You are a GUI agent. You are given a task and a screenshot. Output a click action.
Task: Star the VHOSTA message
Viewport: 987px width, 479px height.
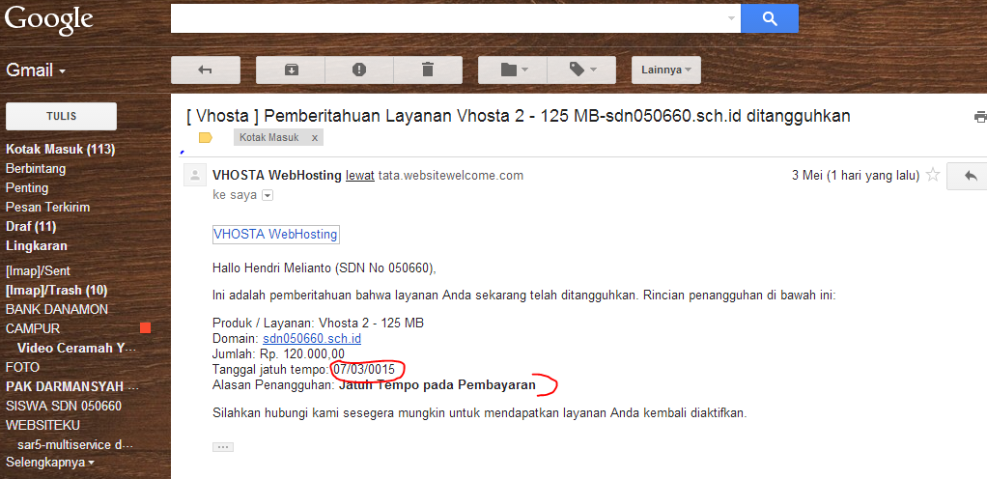point(933,175)
